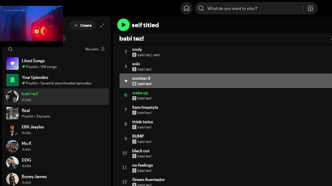The width and height of the screenshot is (332, 186).
Task: Click the Mo P. artist avatar
Action: (x=12, y=146)
